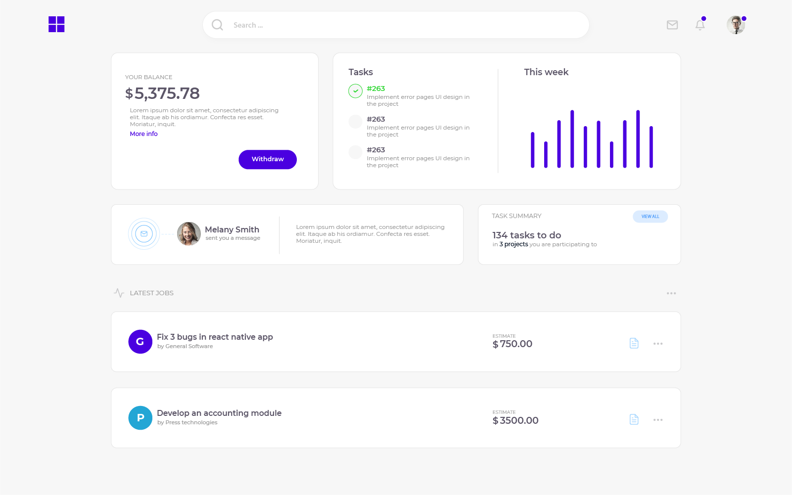Open more options for accounting module job
Screen dimensions: 792x495
(x=657, y=420)
